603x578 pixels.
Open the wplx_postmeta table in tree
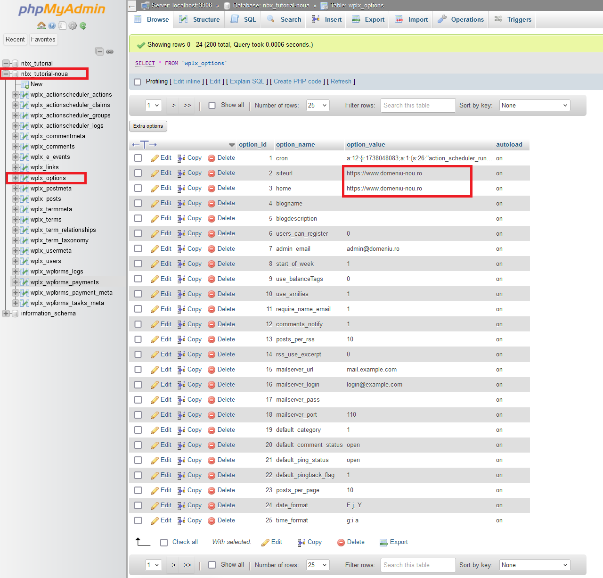click(51, 189)
